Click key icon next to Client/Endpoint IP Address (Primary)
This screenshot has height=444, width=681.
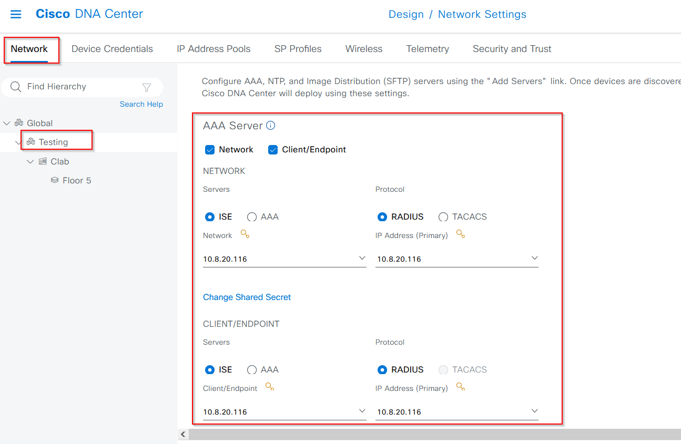(x=461, y=387)
